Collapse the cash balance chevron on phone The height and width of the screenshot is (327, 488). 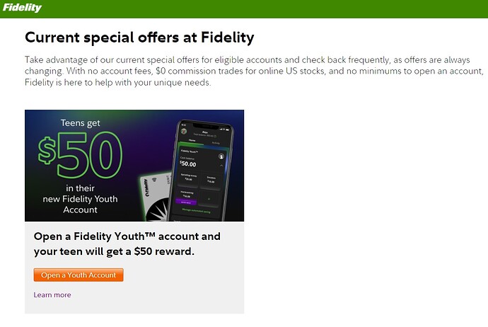point(221,166)
